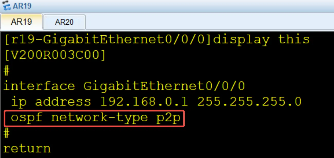Screen dimensions: 334x158
Task: Click "network-type" in the highlighted line
Action: (99, 118)
